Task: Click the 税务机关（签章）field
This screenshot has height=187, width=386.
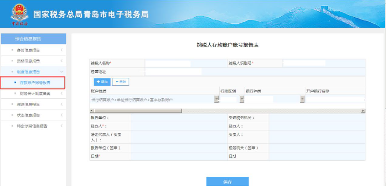Action: pyautogui.click(x=317, y=148)
